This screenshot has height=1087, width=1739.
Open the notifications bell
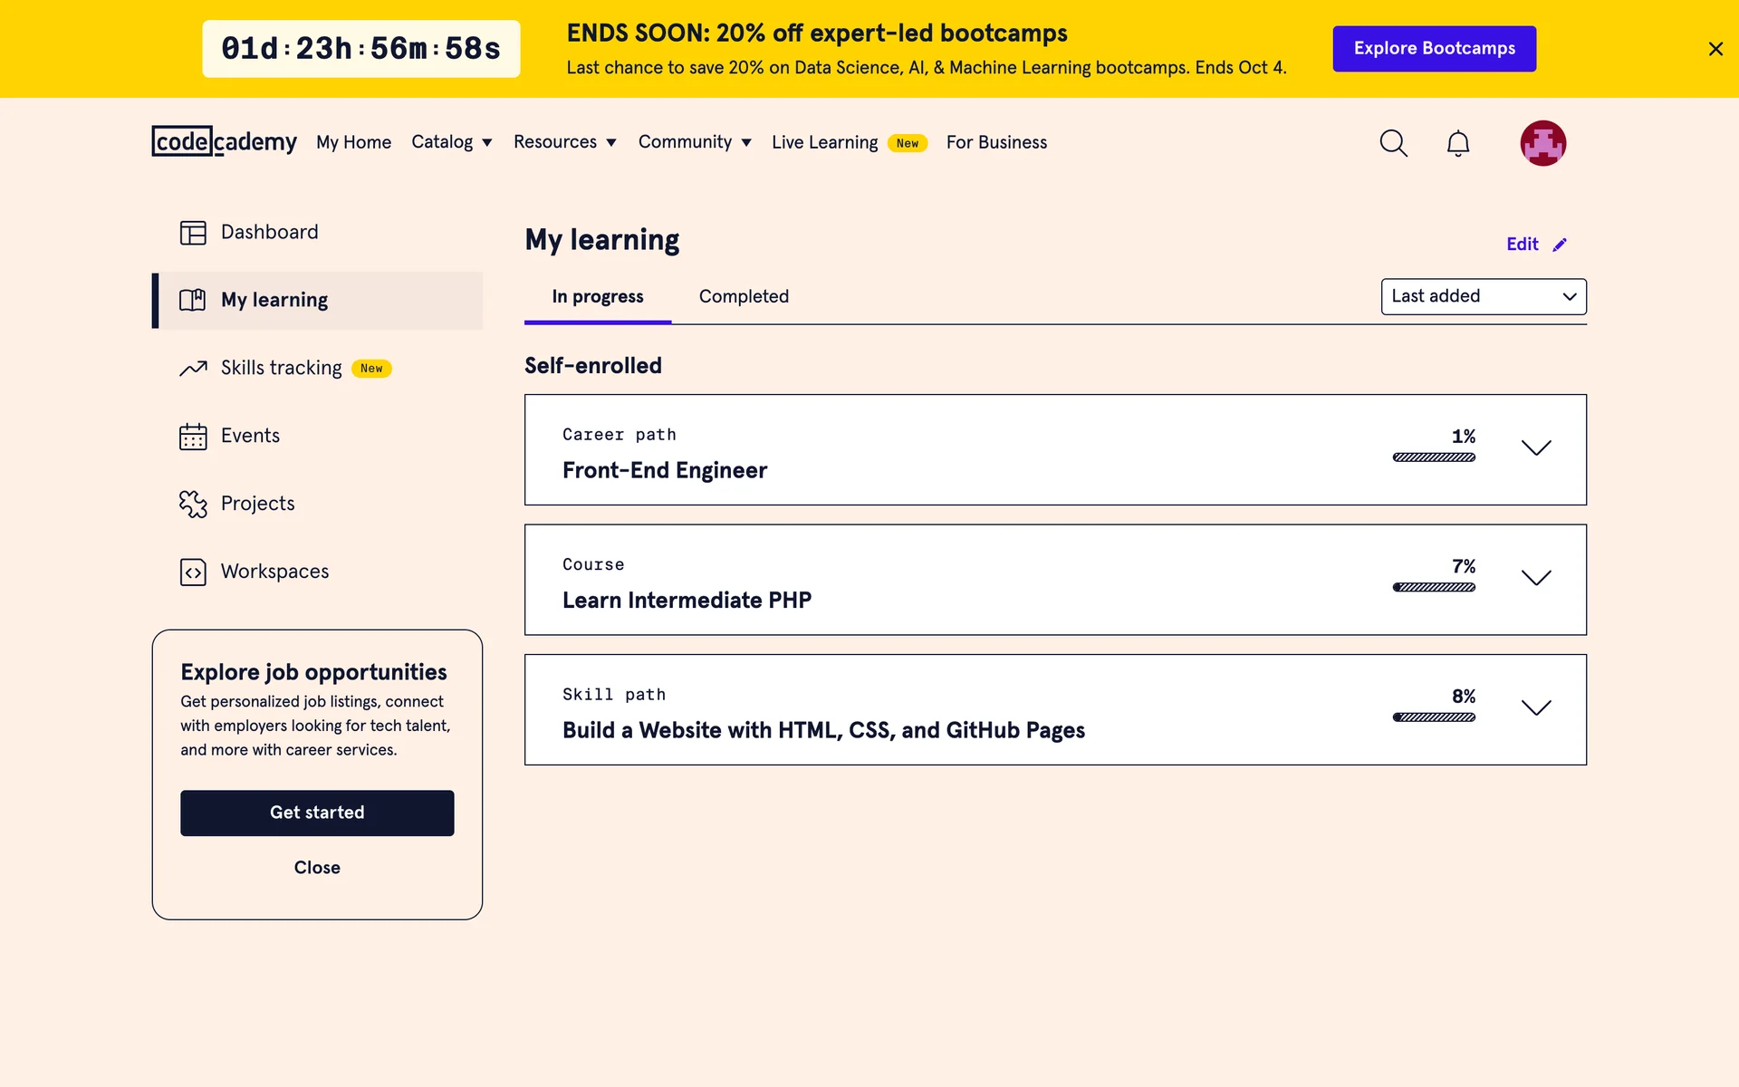click(1457, 143)
